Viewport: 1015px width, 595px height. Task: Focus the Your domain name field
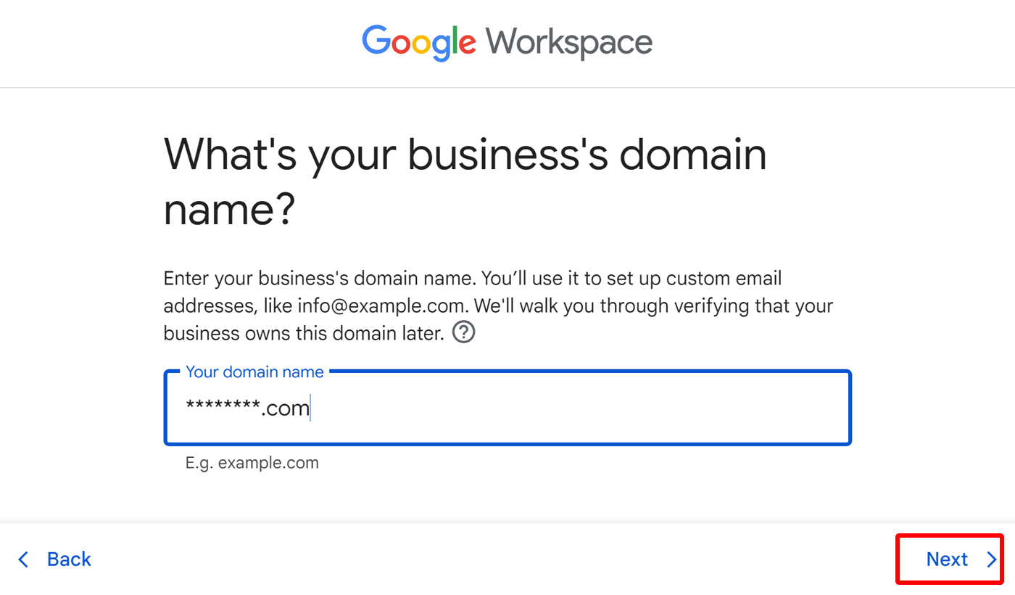coord(507,408)
